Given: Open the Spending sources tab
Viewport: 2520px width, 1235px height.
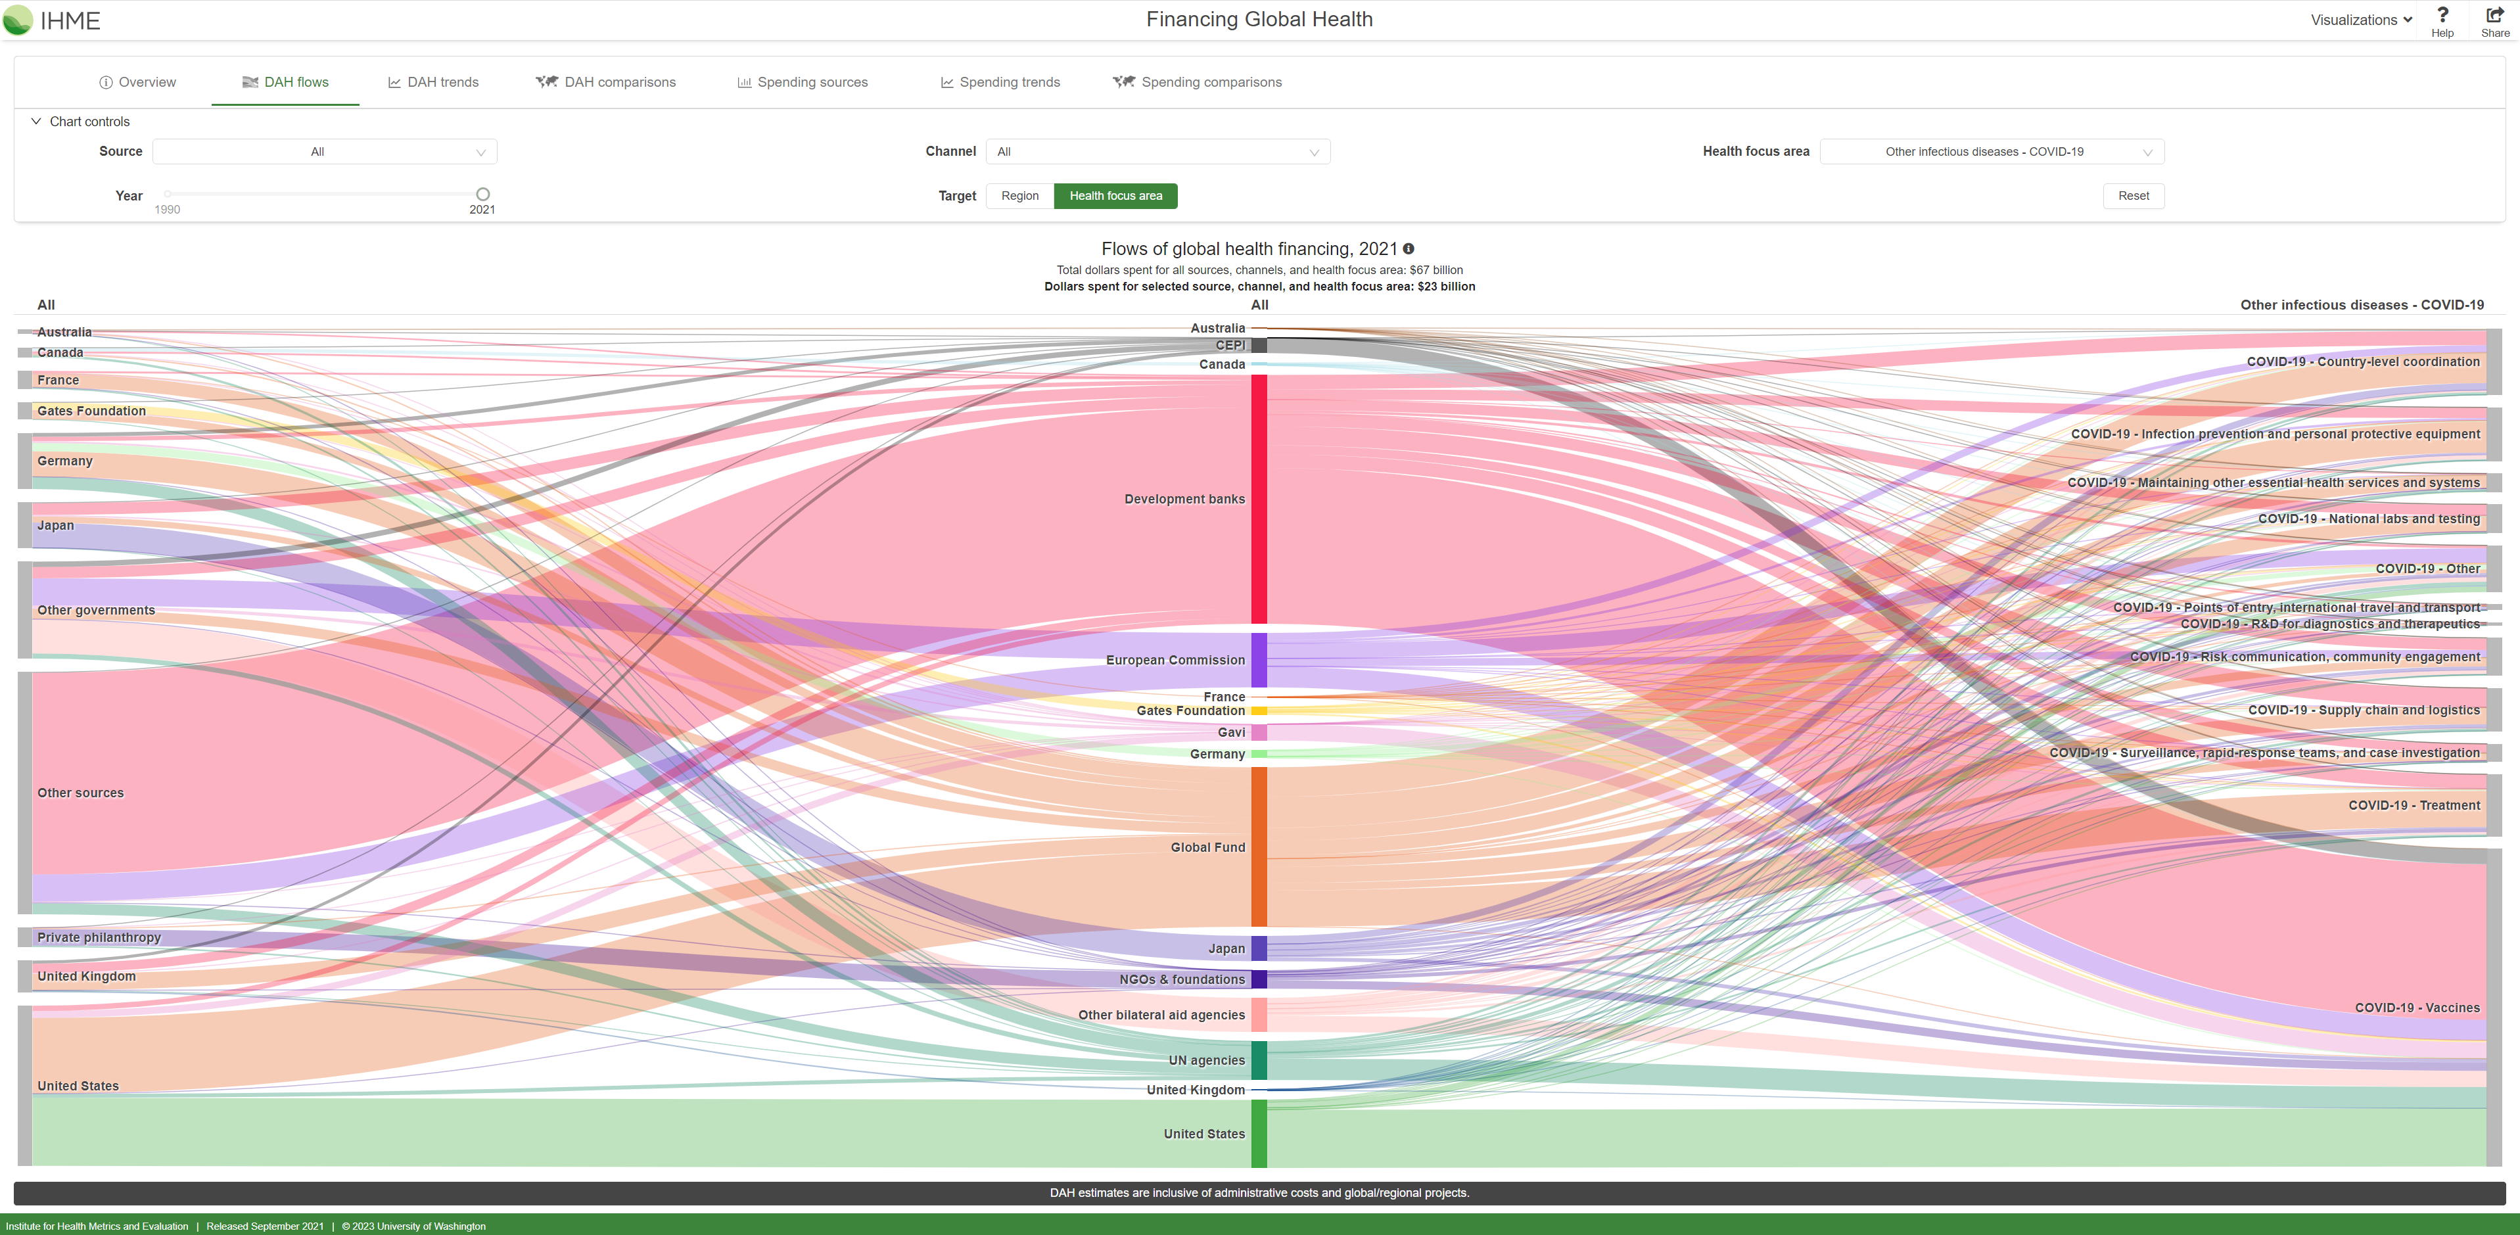Looking at the screenshot, I should point(802,82).
